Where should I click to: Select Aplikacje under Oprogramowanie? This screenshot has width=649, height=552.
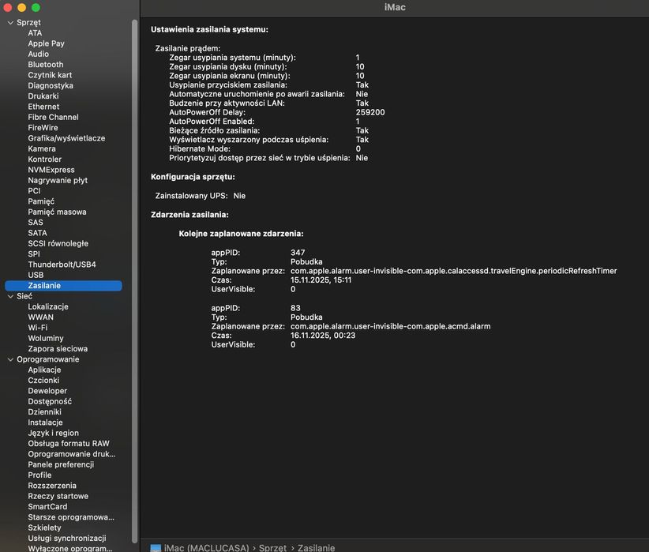click(x=44, y=370)
